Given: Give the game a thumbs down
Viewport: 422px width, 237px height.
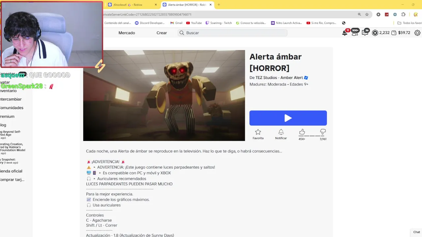Looking at the screenshot, I should [x=323, y=132].
